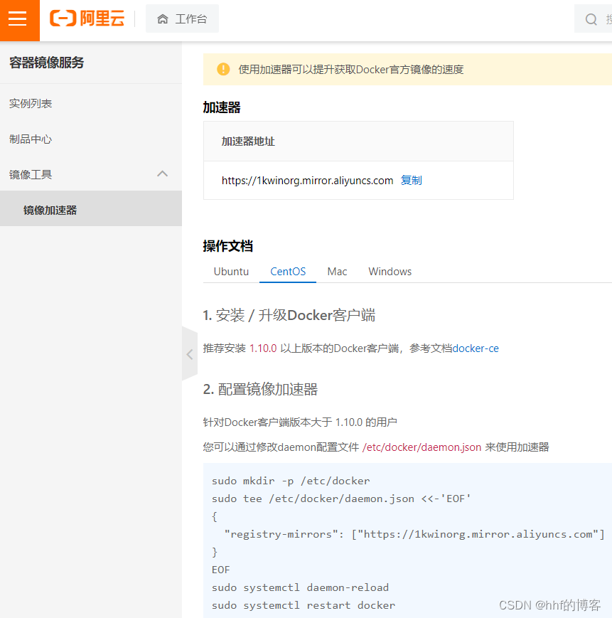Collapse the 镜像工具 sidebar section
This screenshot has width=612, height=618.
click(162, 174)
